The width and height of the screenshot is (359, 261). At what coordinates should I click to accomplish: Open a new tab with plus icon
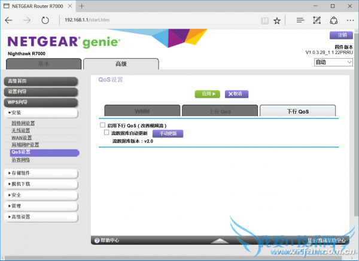pyautogui.click(x=81, y=6)
